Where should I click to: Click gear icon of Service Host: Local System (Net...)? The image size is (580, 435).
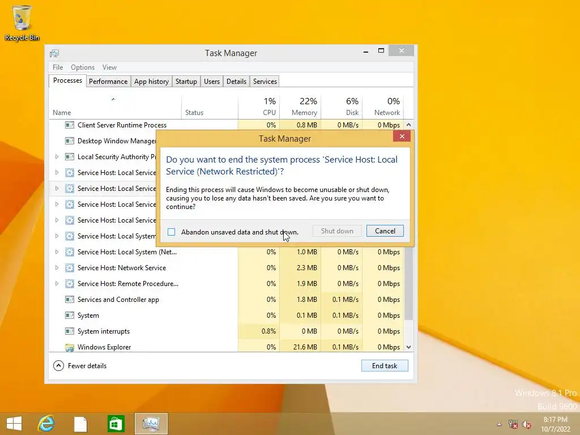click(x=69, y=252)
